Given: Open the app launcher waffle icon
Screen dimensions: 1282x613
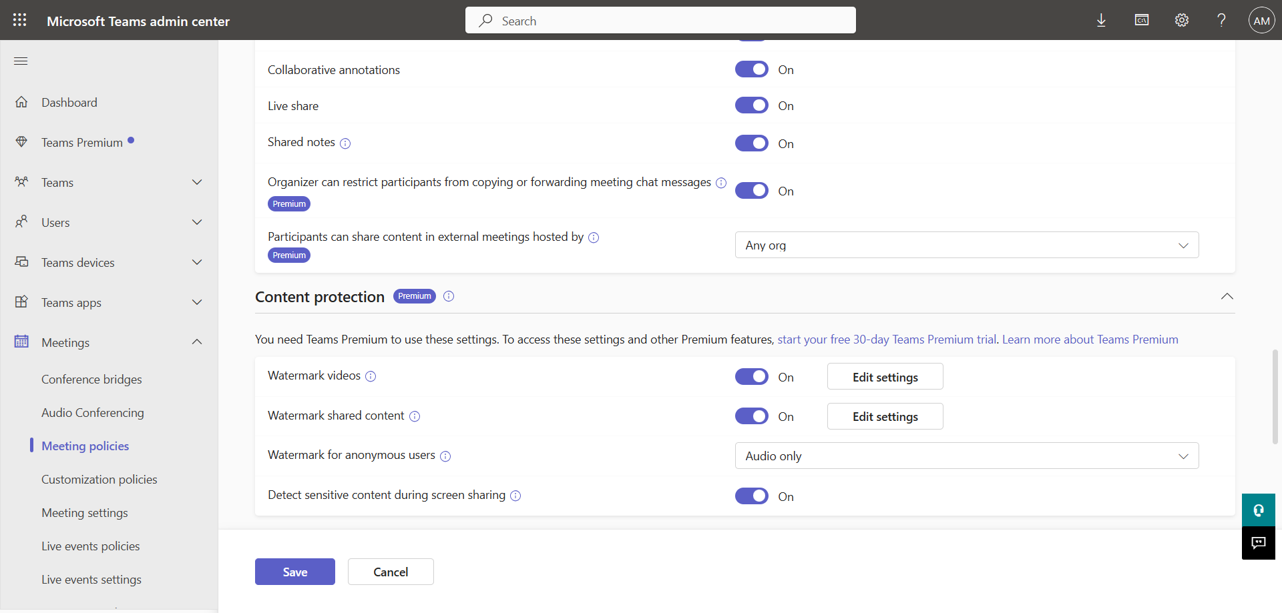Looking at the screenshot, I should click(x=20, y=20).
